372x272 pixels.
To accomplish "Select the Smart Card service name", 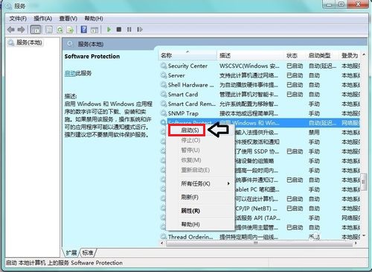I will pos(183,95).
